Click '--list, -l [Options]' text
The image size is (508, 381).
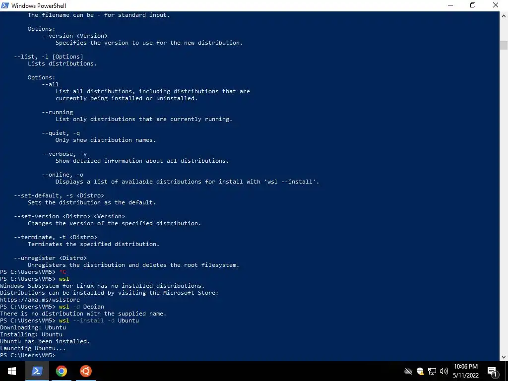[x=49, y=57]
